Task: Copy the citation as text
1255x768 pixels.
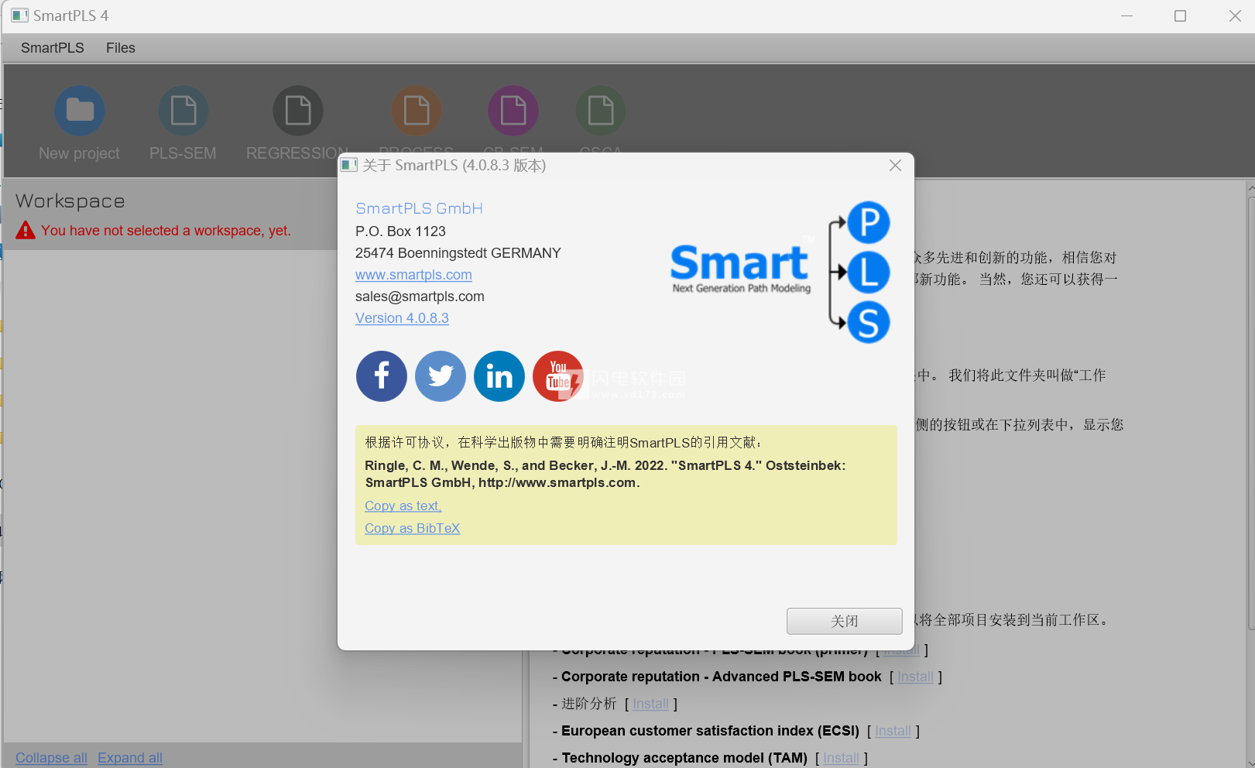Action: pyautogui.click(x=403, y=506)
